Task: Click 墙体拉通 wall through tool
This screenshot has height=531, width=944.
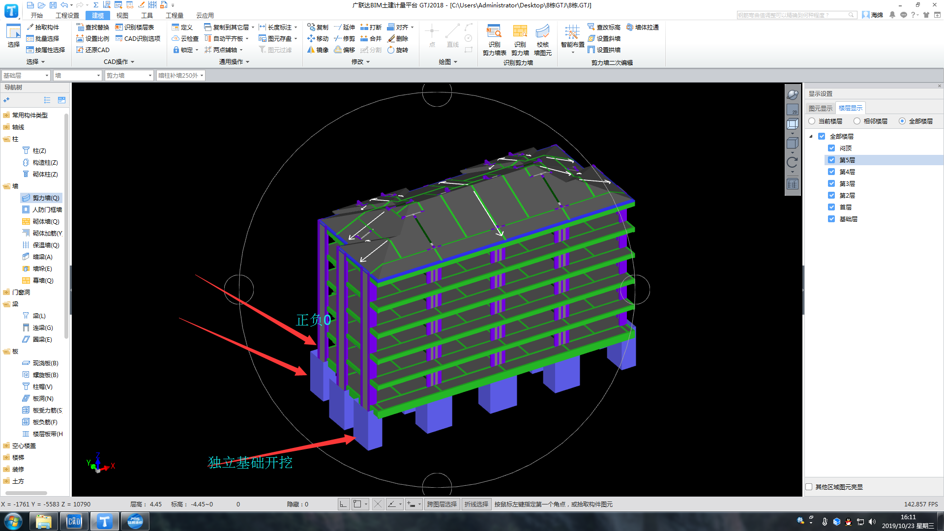Action: 642,27
